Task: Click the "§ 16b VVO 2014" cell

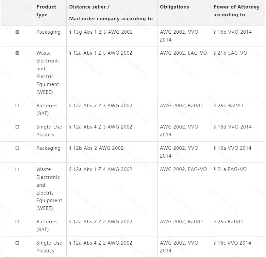Action: [x=232, y=32]
